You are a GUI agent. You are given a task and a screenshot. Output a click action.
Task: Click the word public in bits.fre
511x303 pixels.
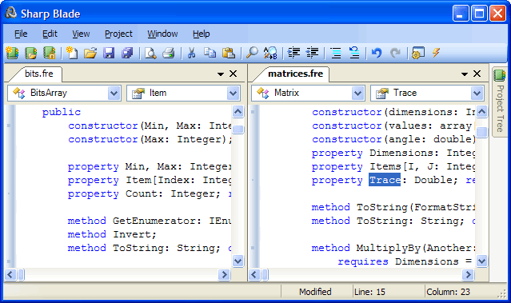(x=62, y=112)
